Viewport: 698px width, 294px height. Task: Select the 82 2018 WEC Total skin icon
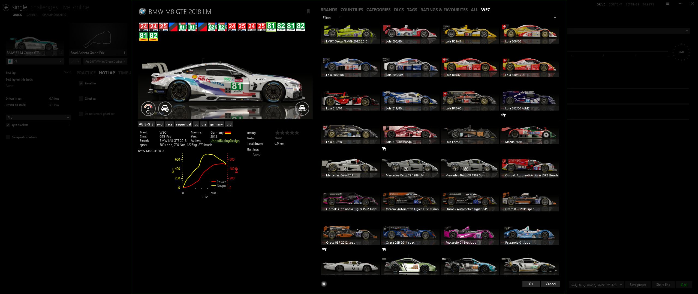[212, 27]
